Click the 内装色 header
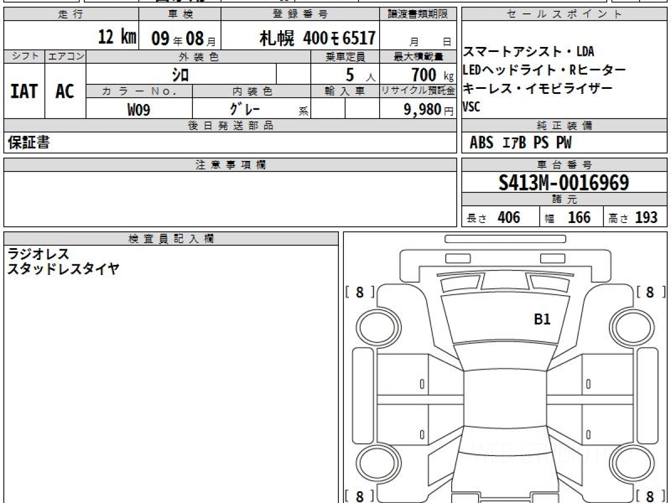The height and width of the screenshot is (503, 671). tap(252, 92)
